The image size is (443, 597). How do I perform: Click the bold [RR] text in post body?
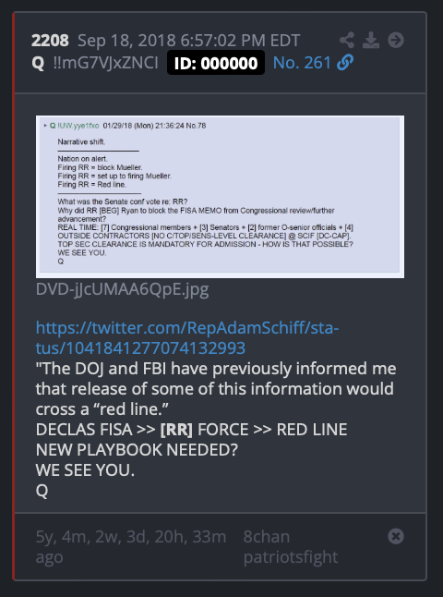click(x=176, y=430)
